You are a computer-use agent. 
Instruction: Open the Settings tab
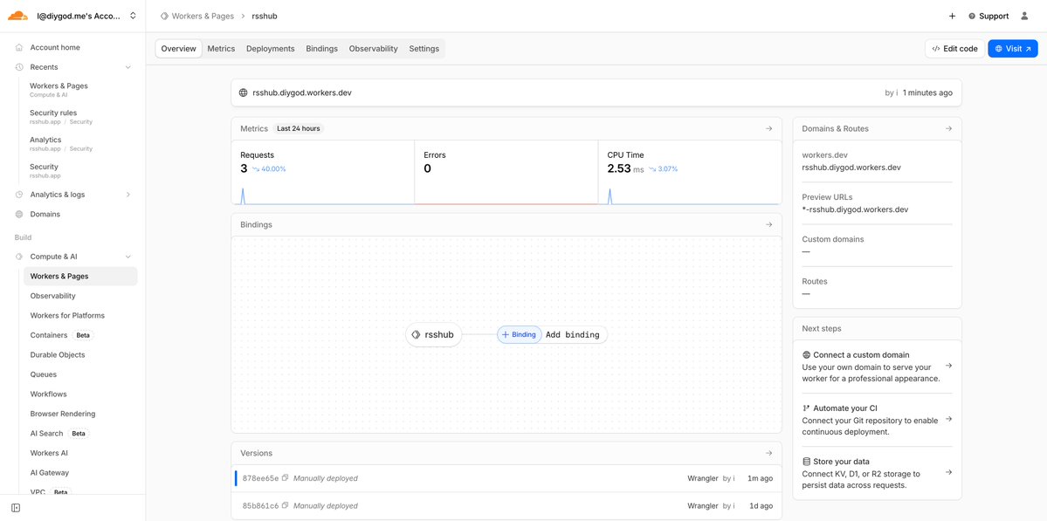(x=424, y=49)
